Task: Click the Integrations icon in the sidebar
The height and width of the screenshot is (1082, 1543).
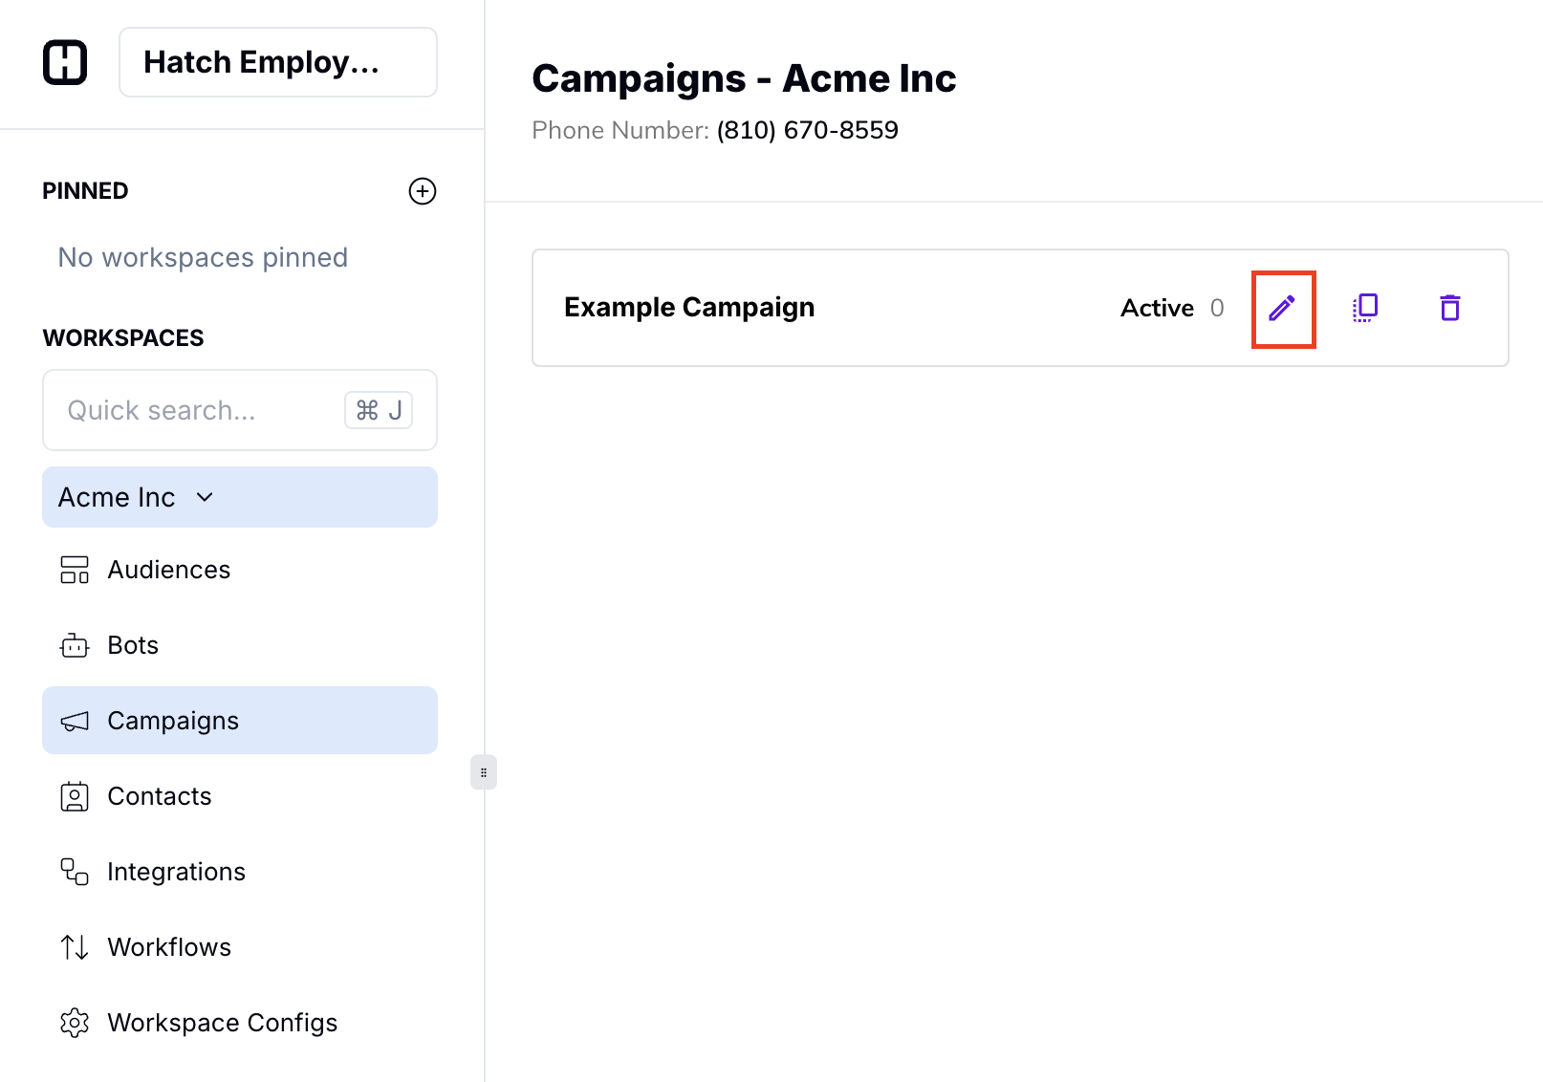Action: click(75, 872)
